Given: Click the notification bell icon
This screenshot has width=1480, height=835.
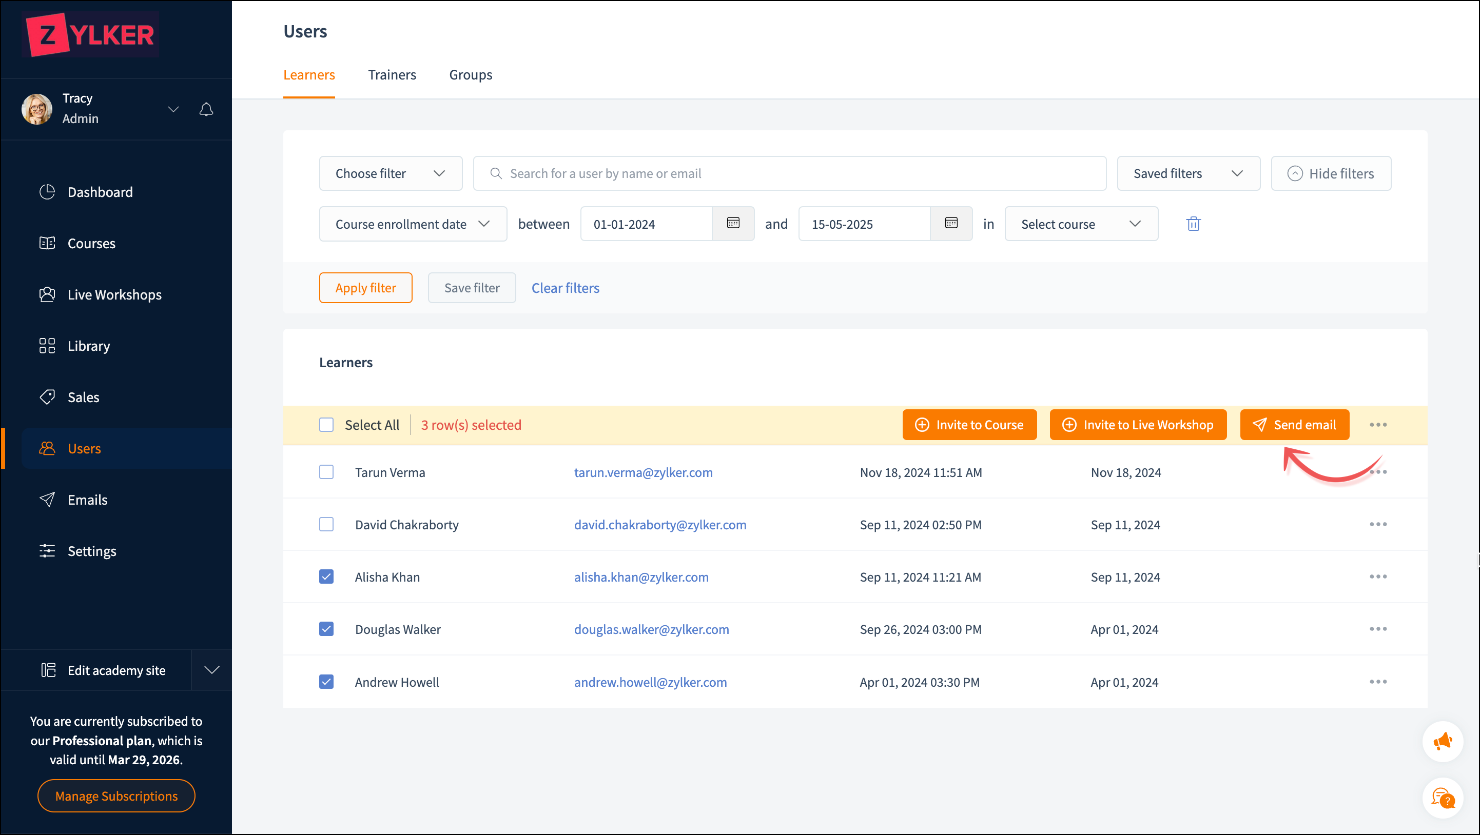Looking at the screenshot, I should (x=206, y=109).
